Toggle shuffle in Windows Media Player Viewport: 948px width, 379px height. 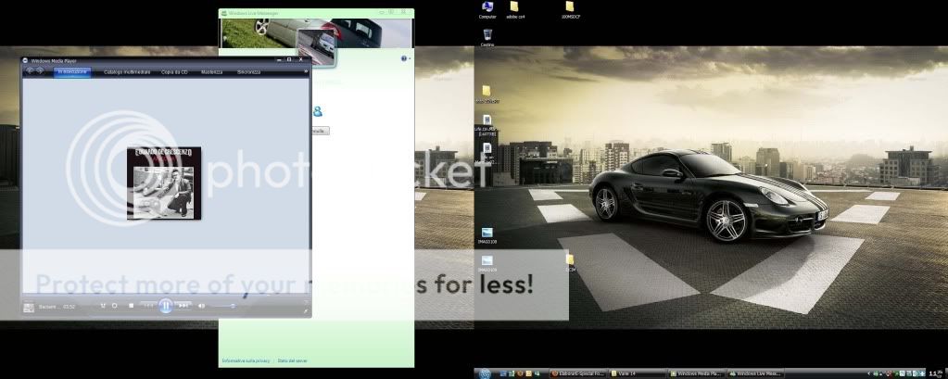[x=104, y=306]
